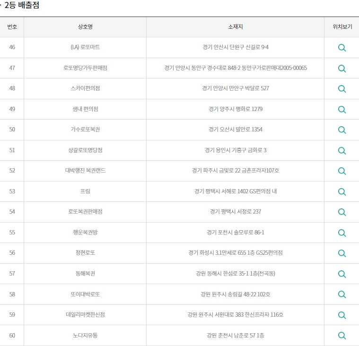Click address 경기 용인시 기흥구 금화로 3
359x346 pixels.
(x=236, y=150)
